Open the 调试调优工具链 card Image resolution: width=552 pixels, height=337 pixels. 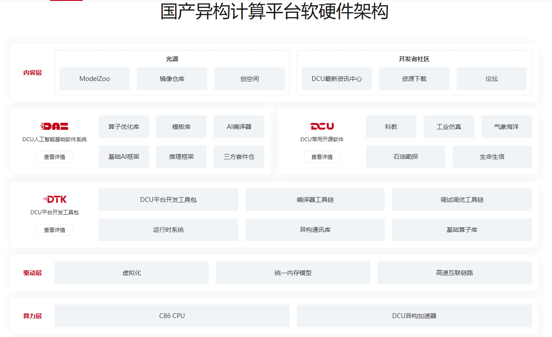coord(462,200)
